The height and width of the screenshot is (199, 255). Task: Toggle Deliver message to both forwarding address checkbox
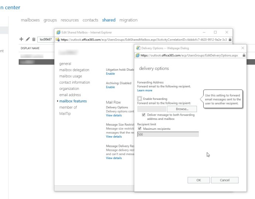pos(143,115)
